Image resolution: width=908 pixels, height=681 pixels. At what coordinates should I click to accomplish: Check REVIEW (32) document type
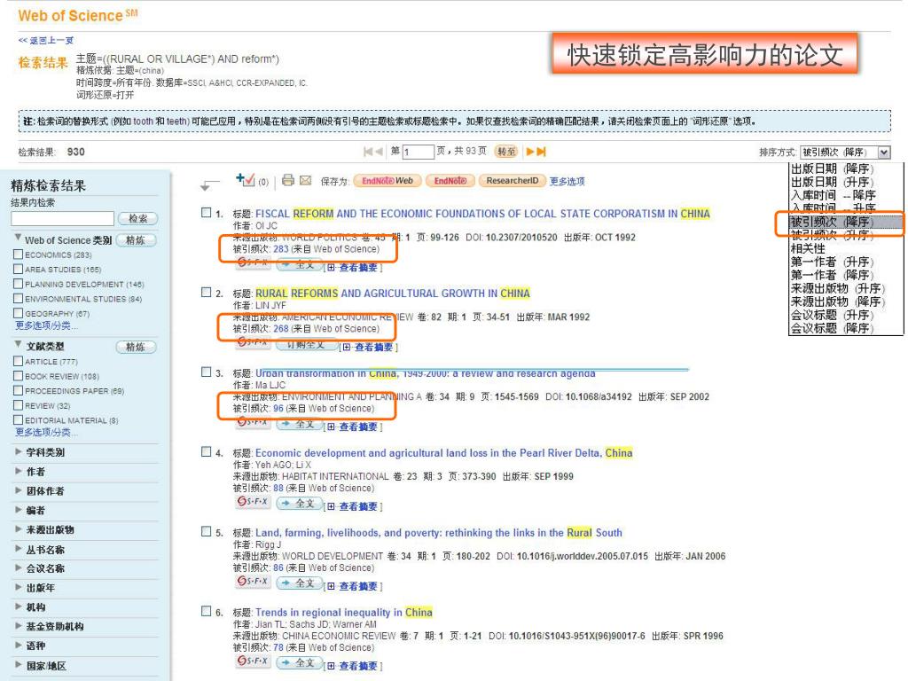(18, 404)
